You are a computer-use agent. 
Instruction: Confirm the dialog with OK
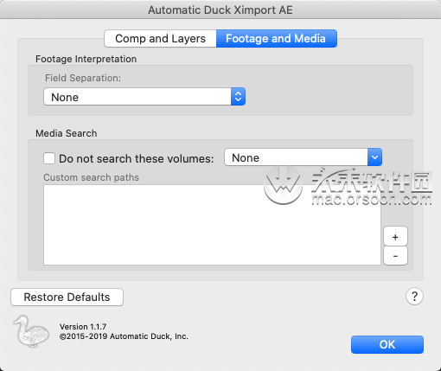point(387,344)
